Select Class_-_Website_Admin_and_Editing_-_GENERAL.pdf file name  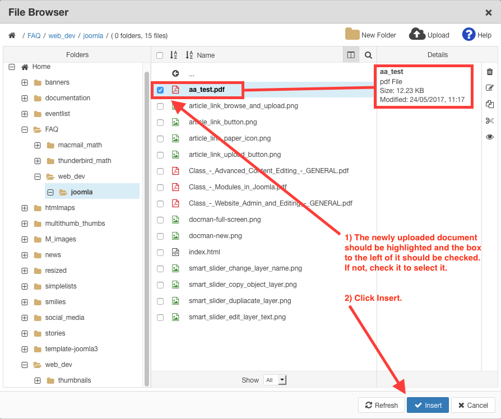271,203
